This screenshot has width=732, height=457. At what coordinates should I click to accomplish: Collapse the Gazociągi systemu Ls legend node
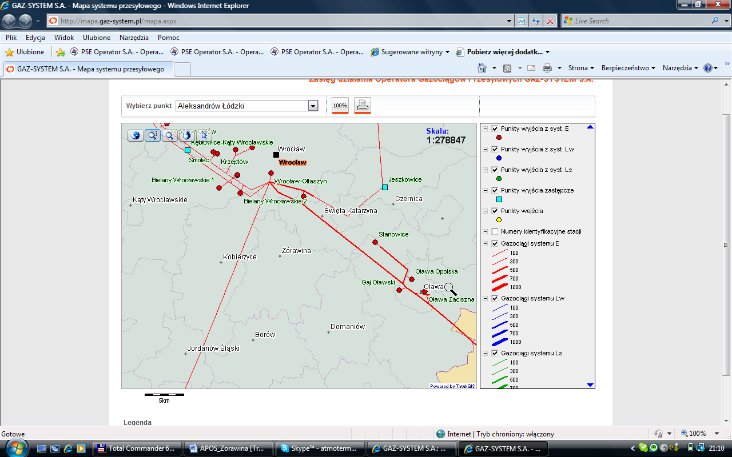tap(486, 353)
